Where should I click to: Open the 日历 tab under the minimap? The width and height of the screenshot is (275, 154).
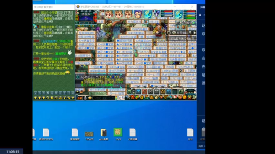pos(91,26)
